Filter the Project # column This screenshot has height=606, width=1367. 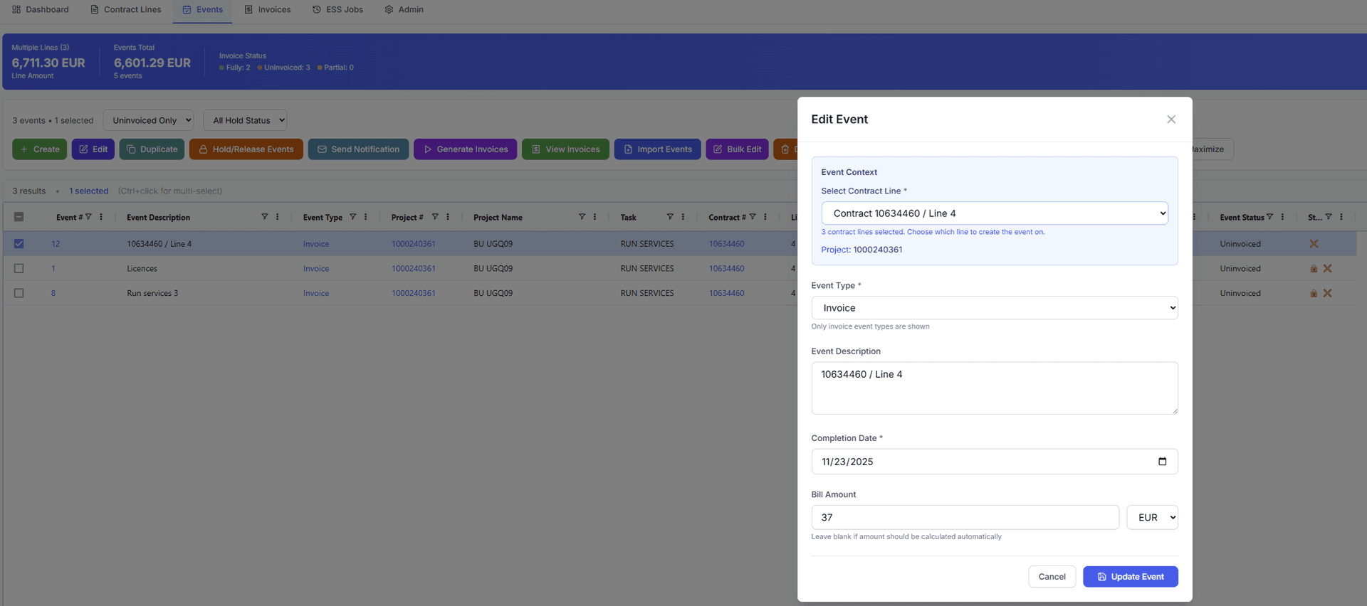click(x=434, y=217)
